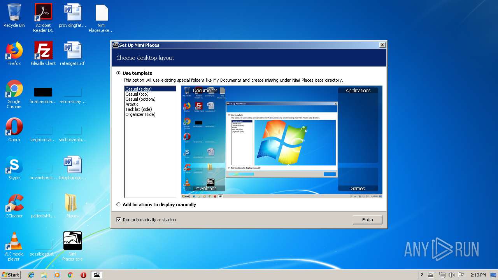The image size is (498, 280).
Task: Choose the Casual (top) template
Action: point(137,94)
